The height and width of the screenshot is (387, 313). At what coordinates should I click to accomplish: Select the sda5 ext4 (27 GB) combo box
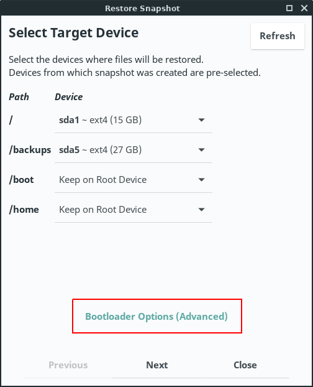[134, 150]
